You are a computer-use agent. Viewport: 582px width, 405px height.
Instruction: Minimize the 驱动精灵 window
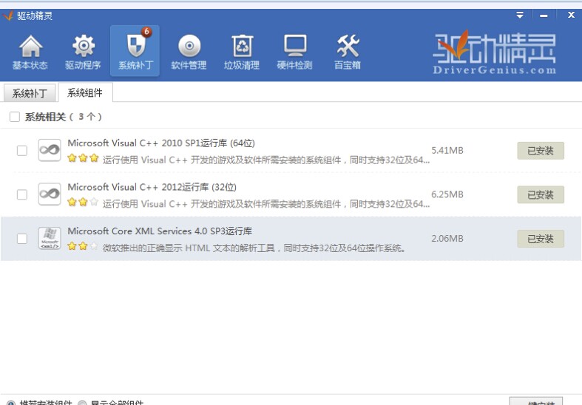pos(544,16)
